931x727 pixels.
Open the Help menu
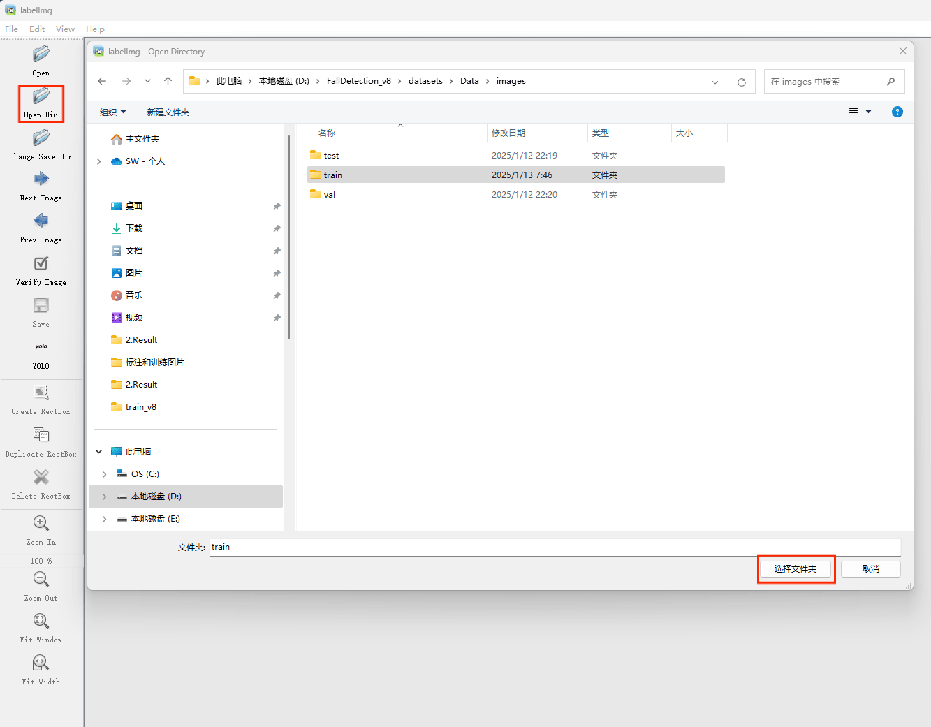pos(95,29)
